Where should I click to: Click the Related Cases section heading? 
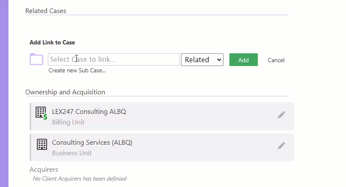point(46,11)
